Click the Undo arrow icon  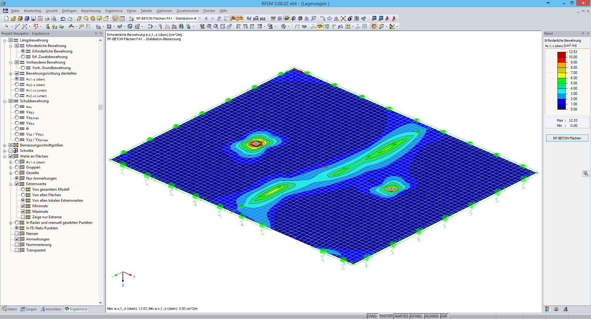click(x=63, y=18)
